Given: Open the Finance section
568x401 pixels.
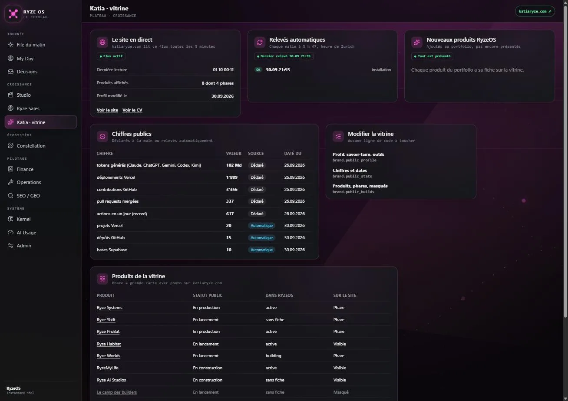Looking at the screenshot, I should [41, 169].
